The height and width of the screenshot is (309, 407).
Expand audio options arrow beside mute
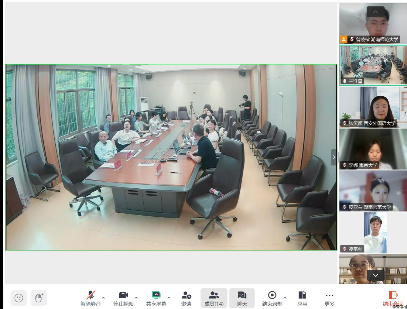tap(103, 298)
